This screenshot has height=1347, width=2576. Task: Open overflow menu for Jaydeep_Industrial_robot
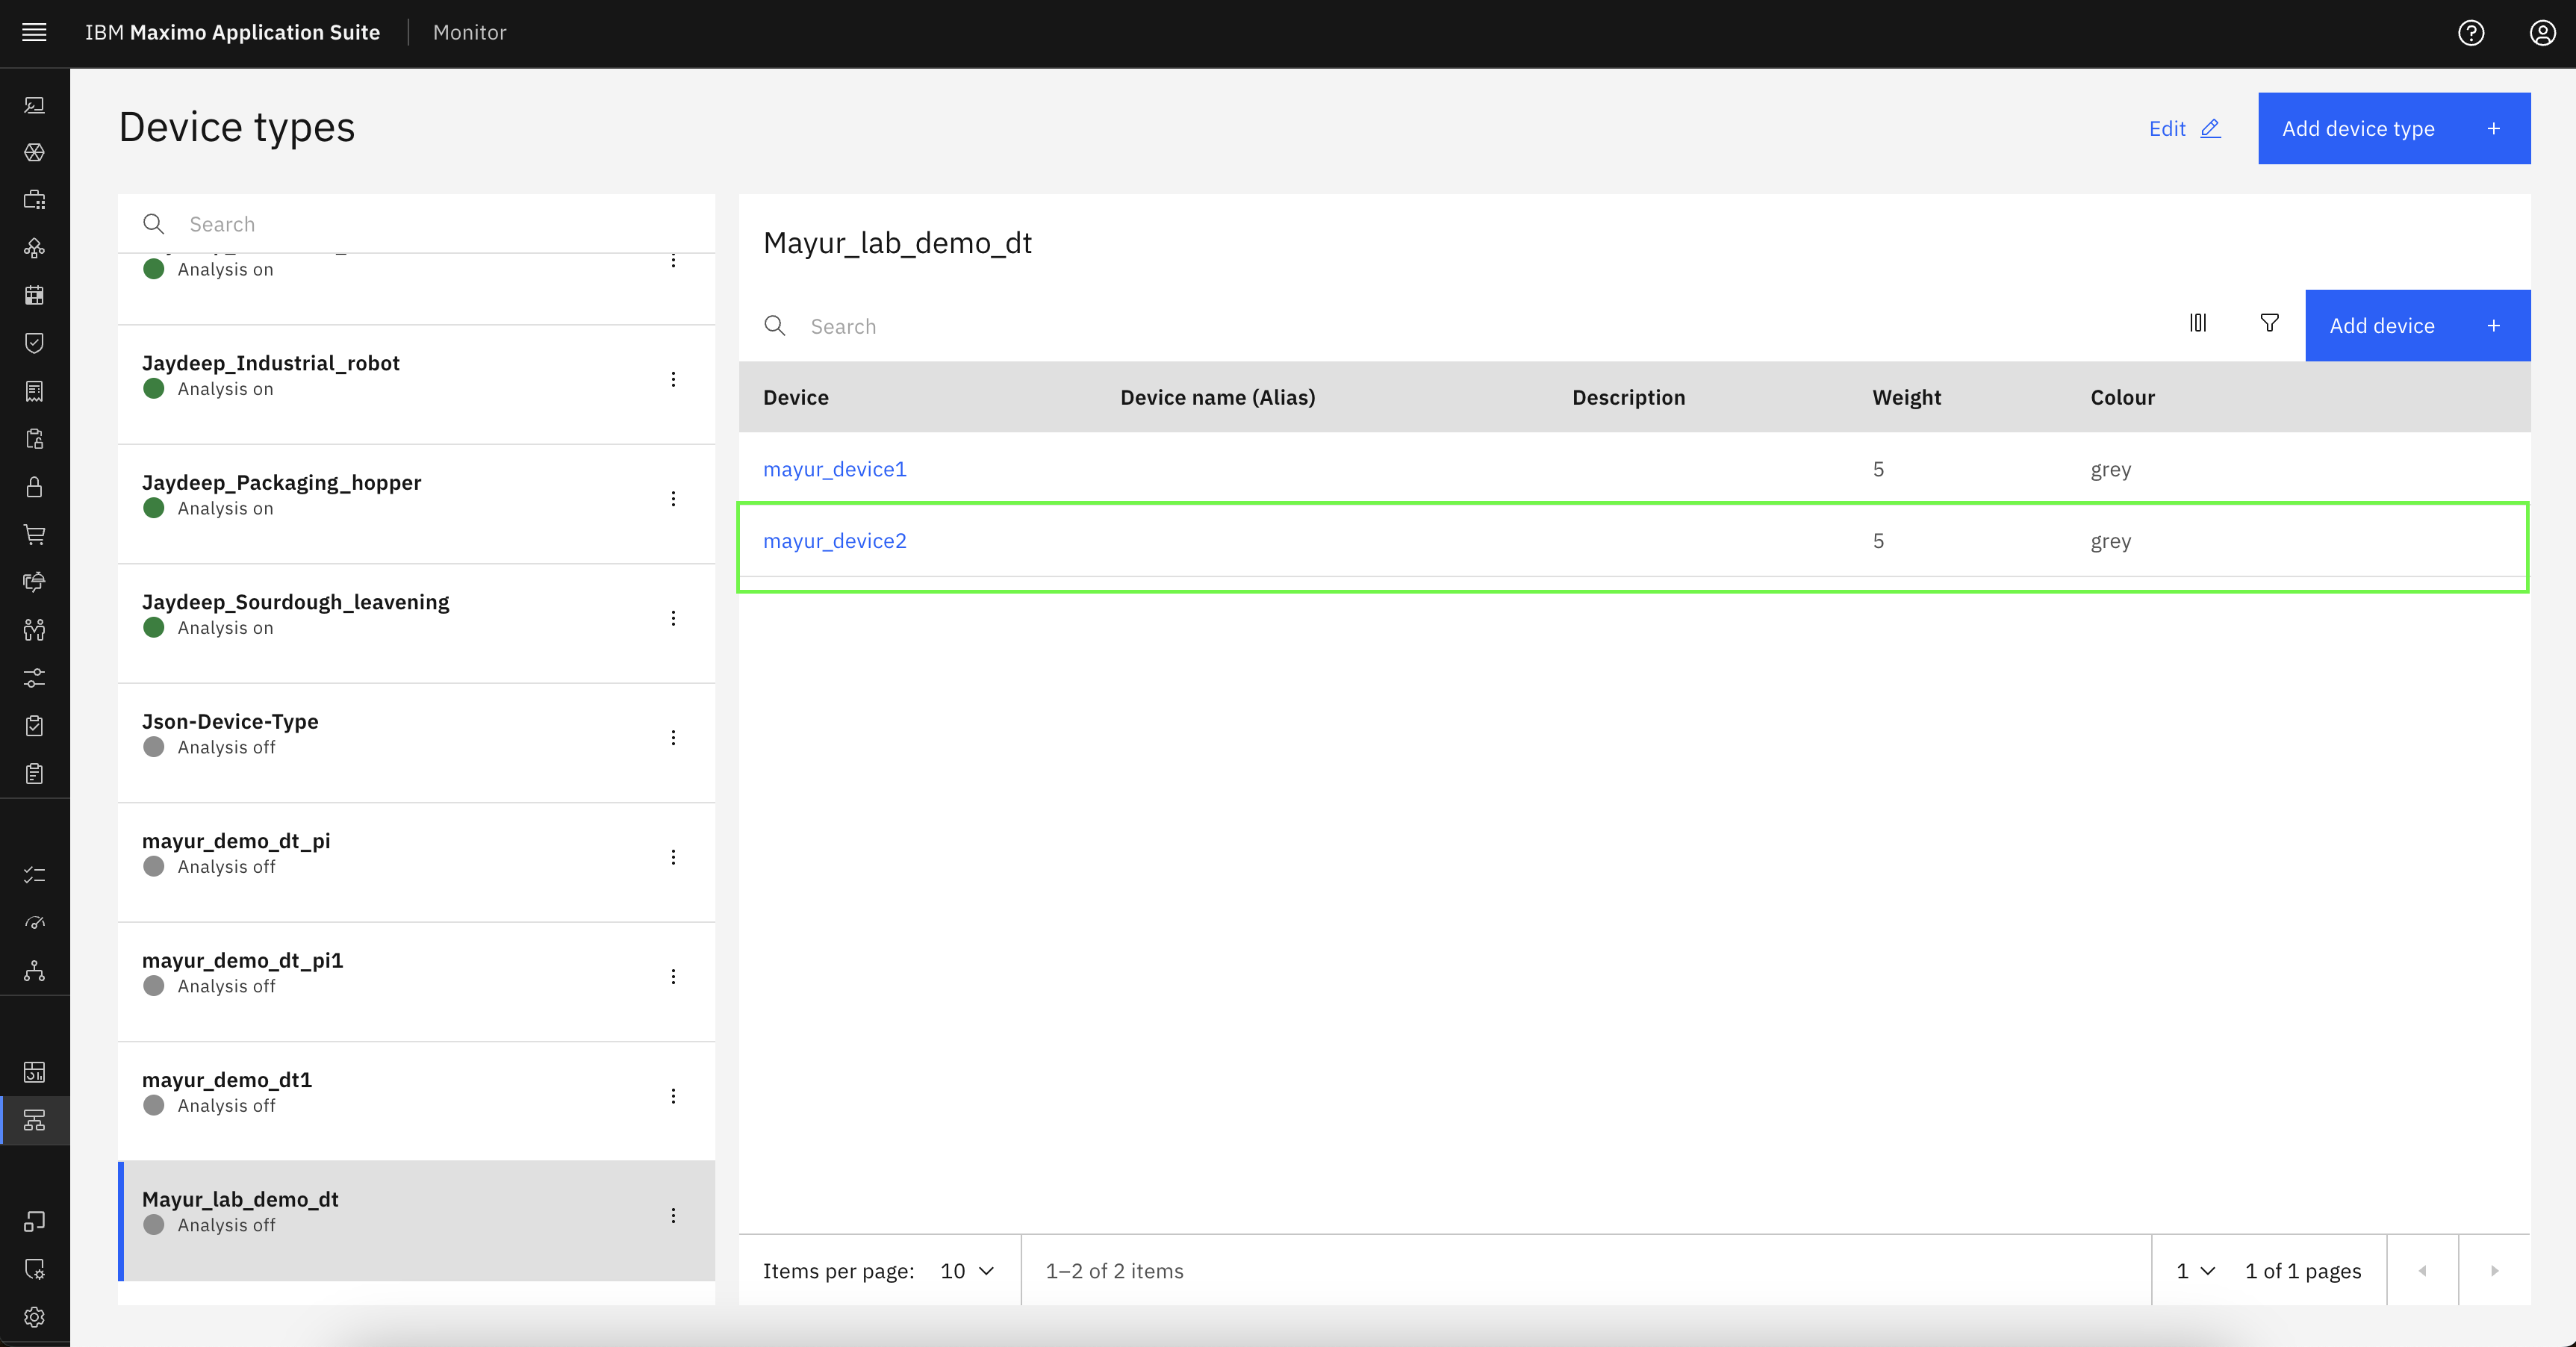click(x=673, y=379)
